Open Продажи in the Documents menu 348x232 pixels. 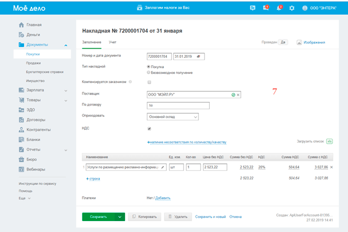[x=34, y=63]
